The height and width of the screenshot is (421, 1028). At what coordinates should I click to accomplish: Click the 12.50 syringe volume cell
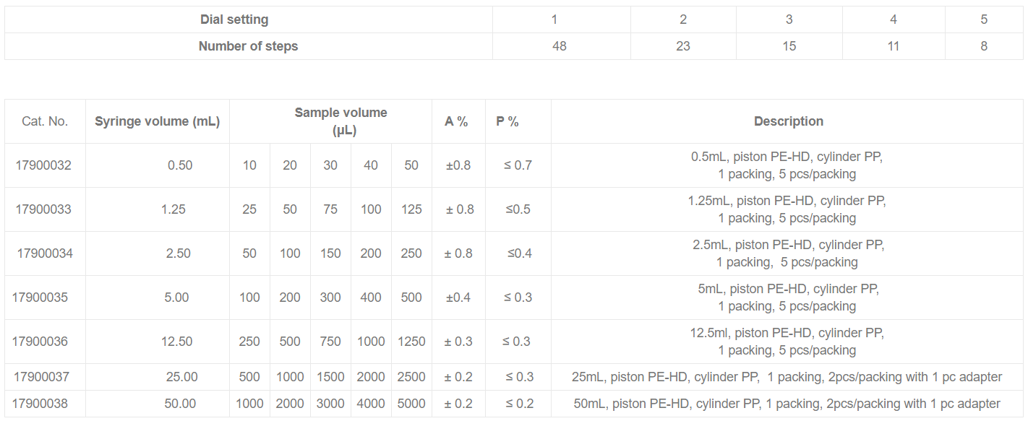pos(176,342)
